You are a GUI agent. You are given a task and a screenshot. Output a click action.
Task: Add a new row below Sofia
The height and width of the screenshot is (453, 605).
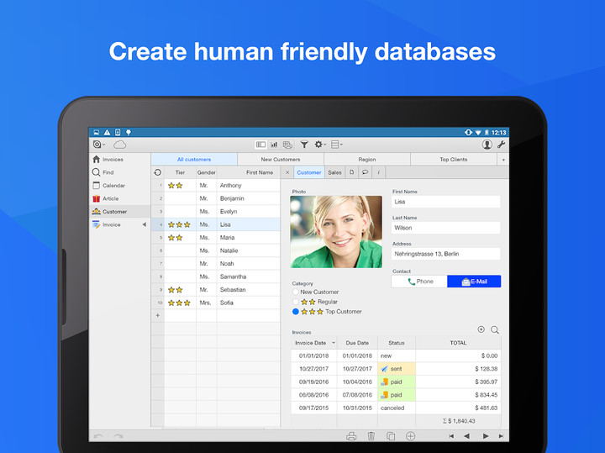pos(158,316)
